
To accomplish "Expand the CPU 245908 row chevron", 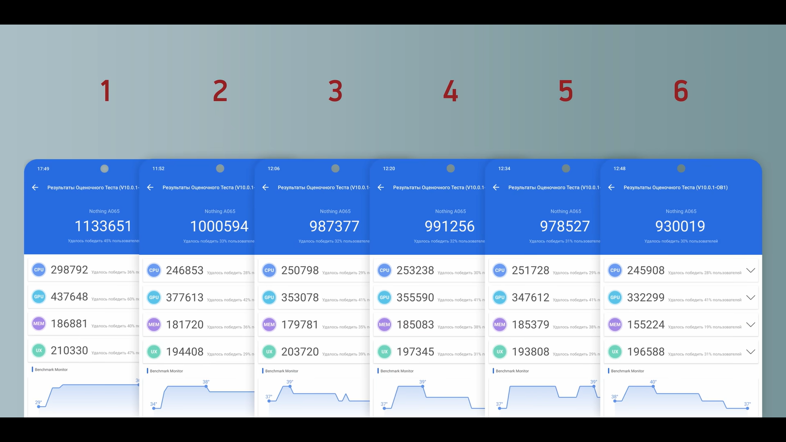I will (751, 270).
